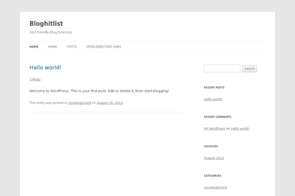Open the Uncategorized link in post footer
295x196 pixels.
click(79, 103)
